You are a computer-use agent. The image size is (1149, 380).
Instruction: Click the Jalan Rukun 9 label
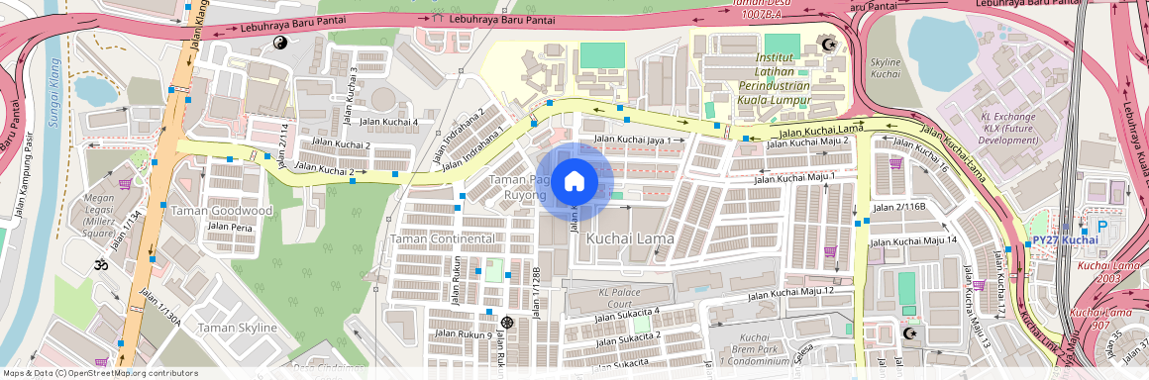(464, 333)
